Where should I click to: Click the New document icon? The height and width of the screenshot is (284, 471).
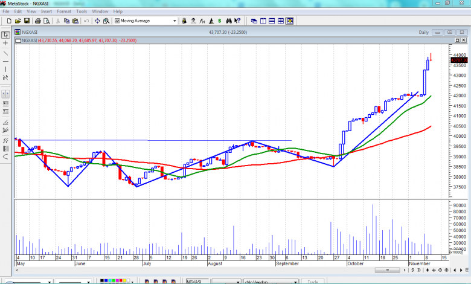pos(9,21)
